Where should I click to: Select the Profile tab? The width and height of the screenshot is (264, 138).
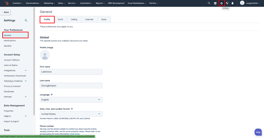(x=47, y=20)
